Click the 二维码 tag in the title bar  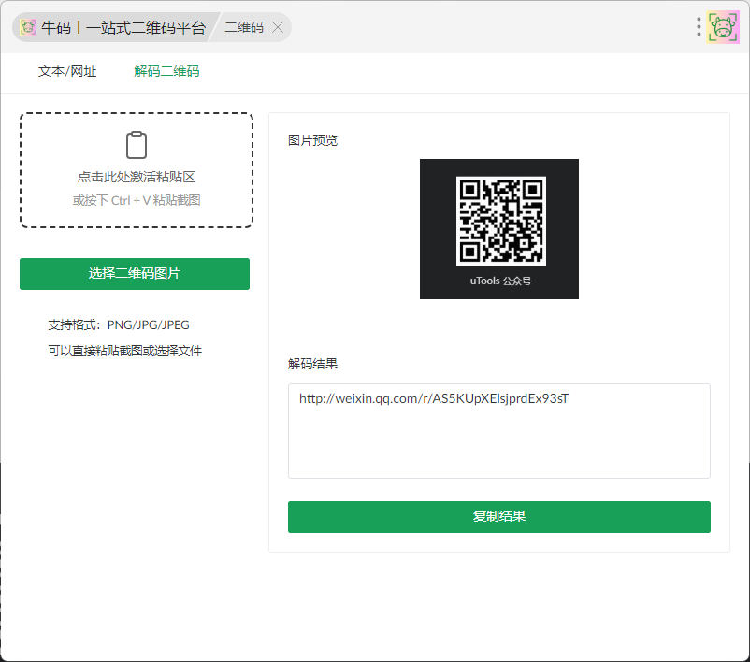click(244, 27)
